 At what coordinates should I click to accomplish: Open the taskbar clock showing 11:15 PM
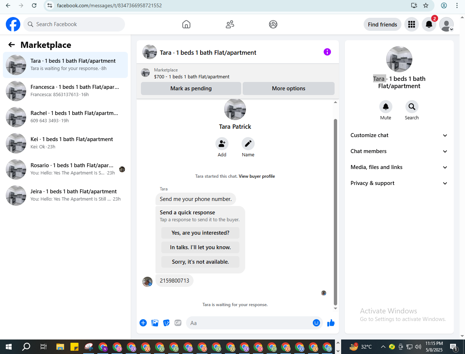coord(434,347)
